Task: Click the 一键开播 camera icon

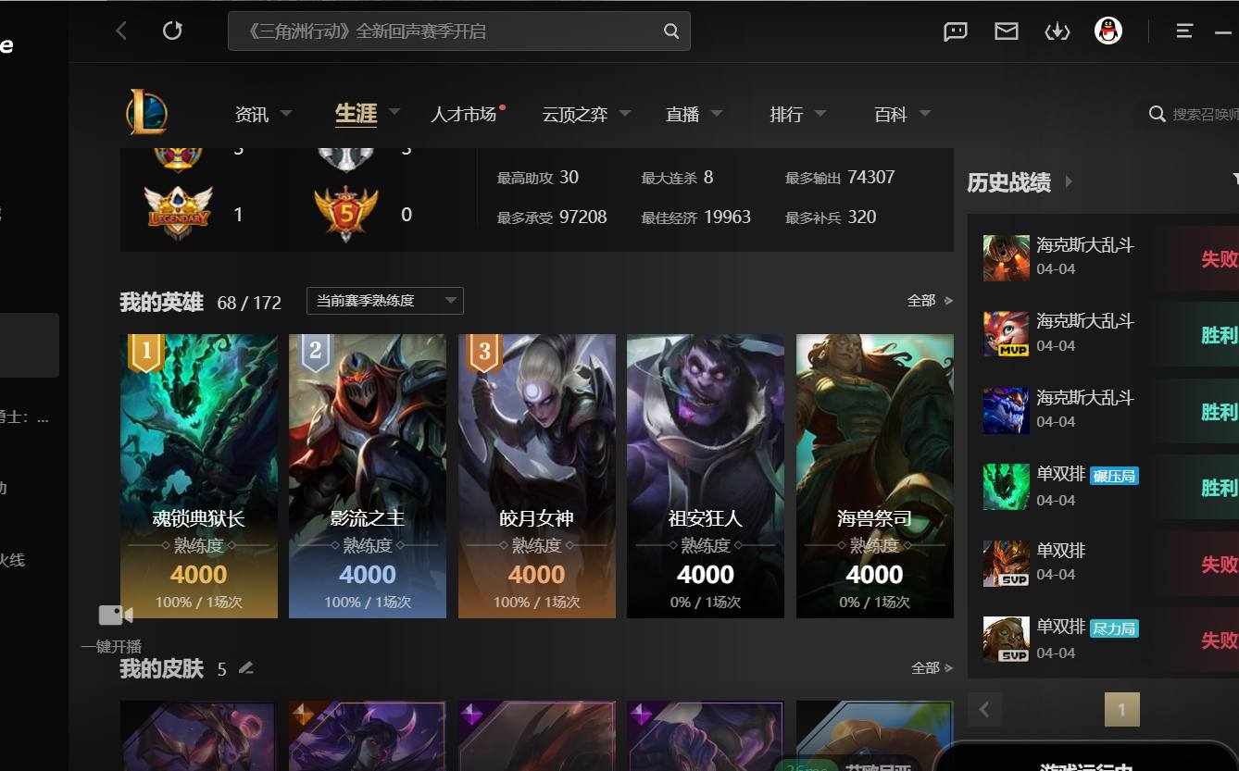Action: pos(116,616)
